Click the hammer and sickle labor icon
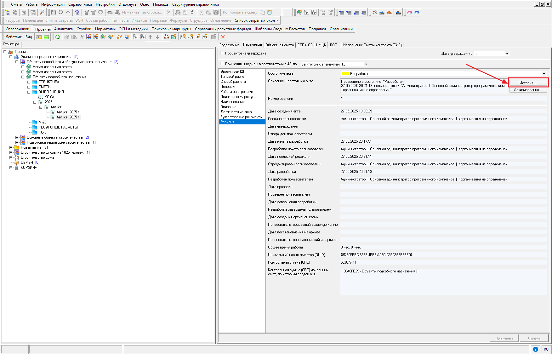This screenshot has height=354, width=552. click(375, 12)
